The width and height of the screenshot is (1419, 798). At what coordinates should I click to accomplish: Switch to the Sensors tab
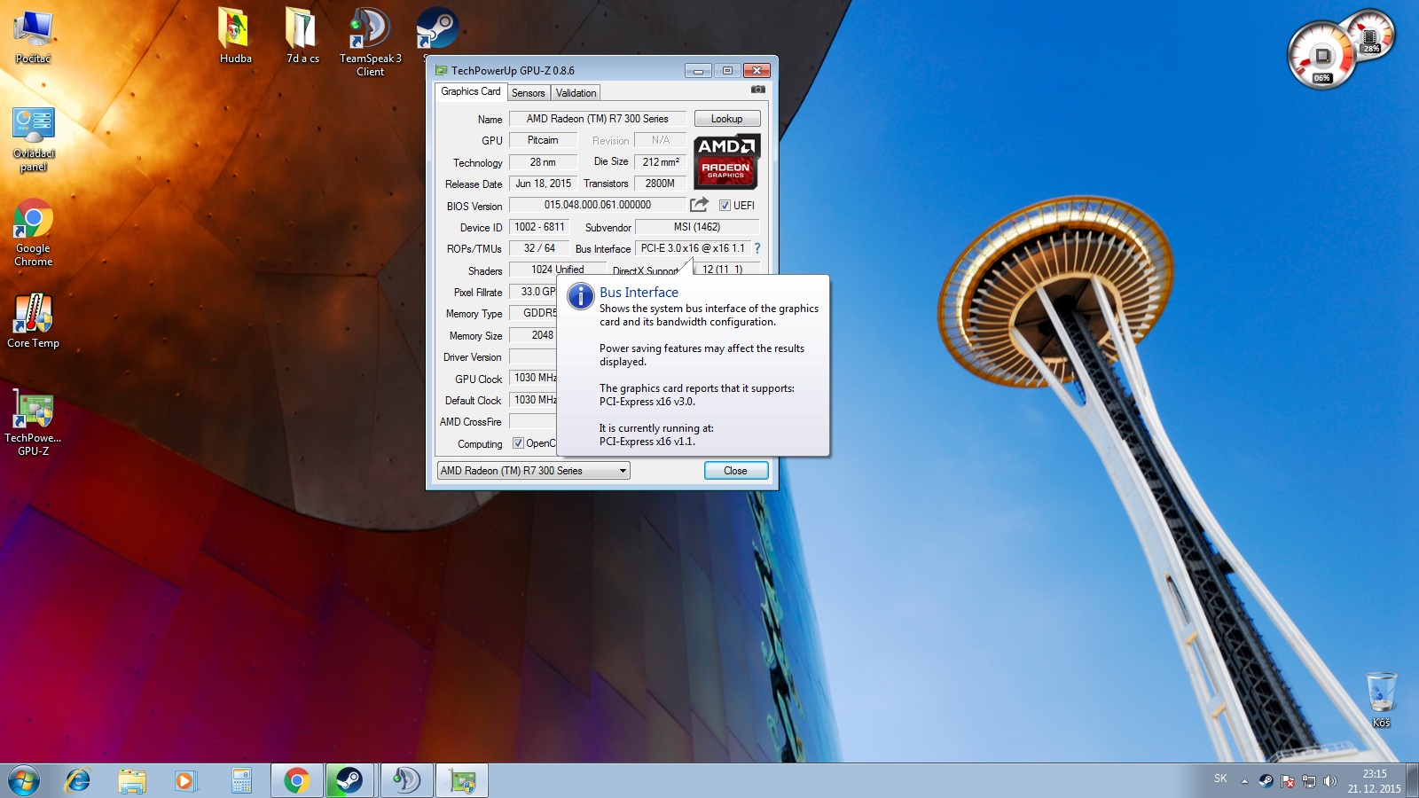point(528,93)
